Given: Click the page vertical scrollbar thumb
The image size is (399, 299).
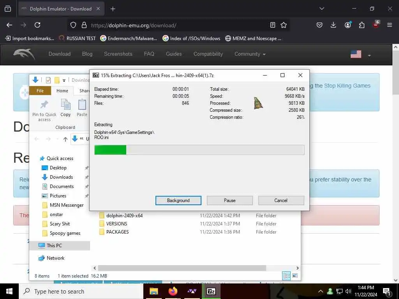Looking at the screenshot, I should click(395, 73).
